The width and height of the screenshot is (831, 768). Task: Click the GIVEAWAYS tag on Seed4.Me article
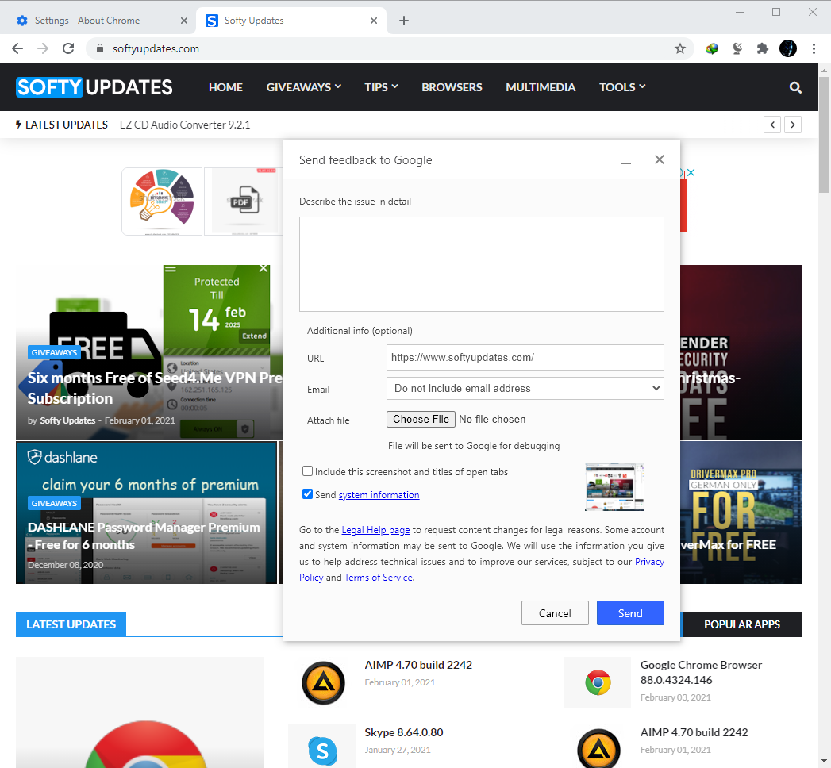click(54, 353)
